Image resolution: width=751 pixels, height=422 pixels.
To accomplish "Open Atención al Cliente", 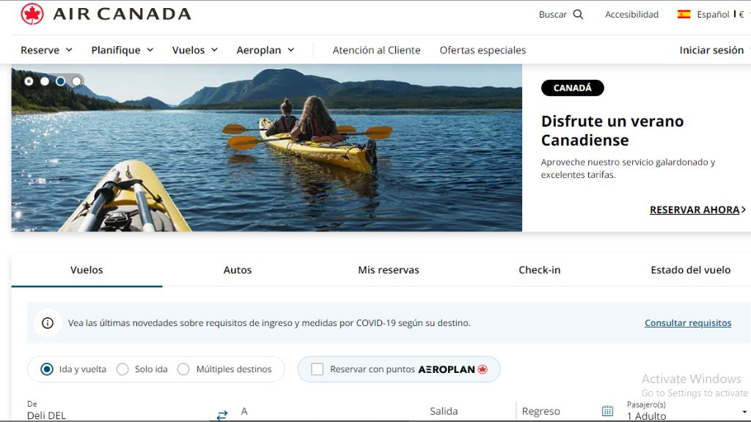I will (376, 50).
